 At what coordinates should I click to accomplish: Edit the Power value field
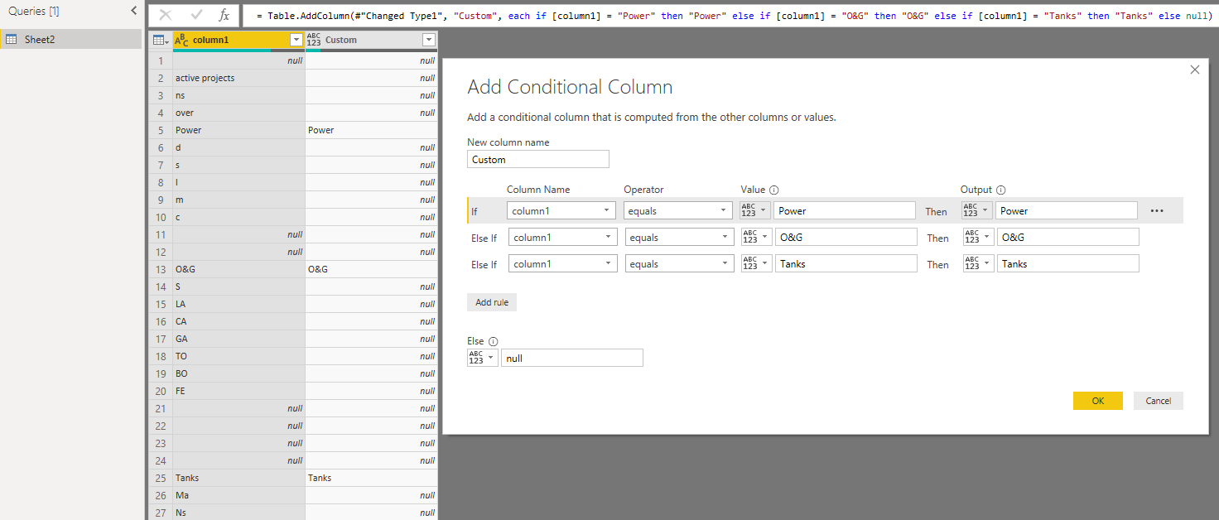point(845,210)
